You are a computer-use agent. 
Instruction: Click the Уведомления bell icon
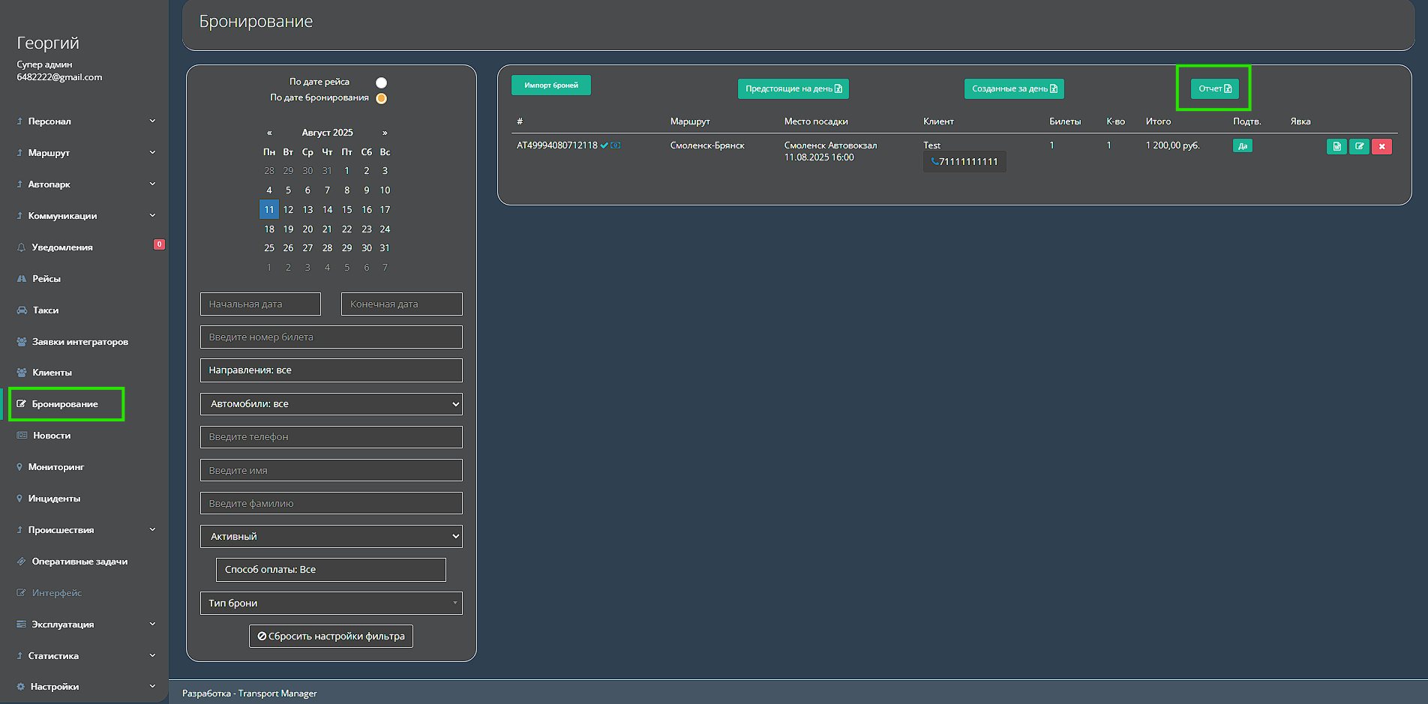tap(22, 247)
